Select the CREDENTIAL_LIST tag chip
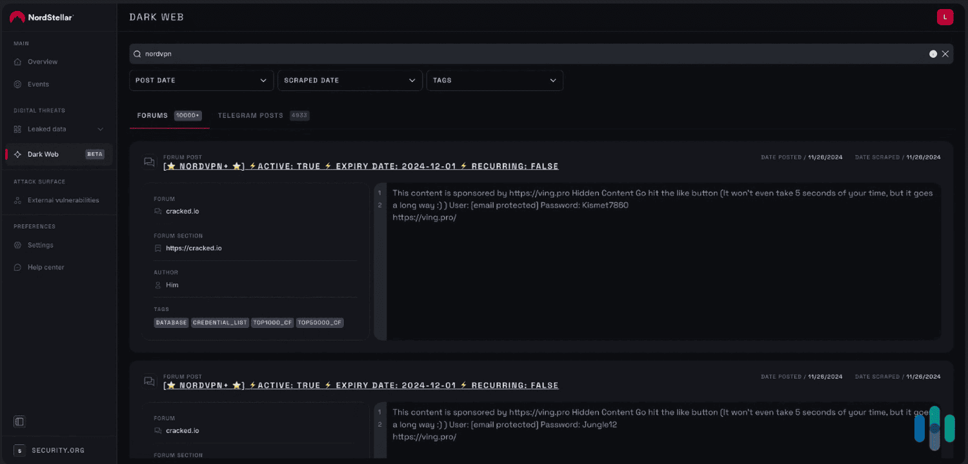This screenshot has width=968, height=464. click(219, 322)
